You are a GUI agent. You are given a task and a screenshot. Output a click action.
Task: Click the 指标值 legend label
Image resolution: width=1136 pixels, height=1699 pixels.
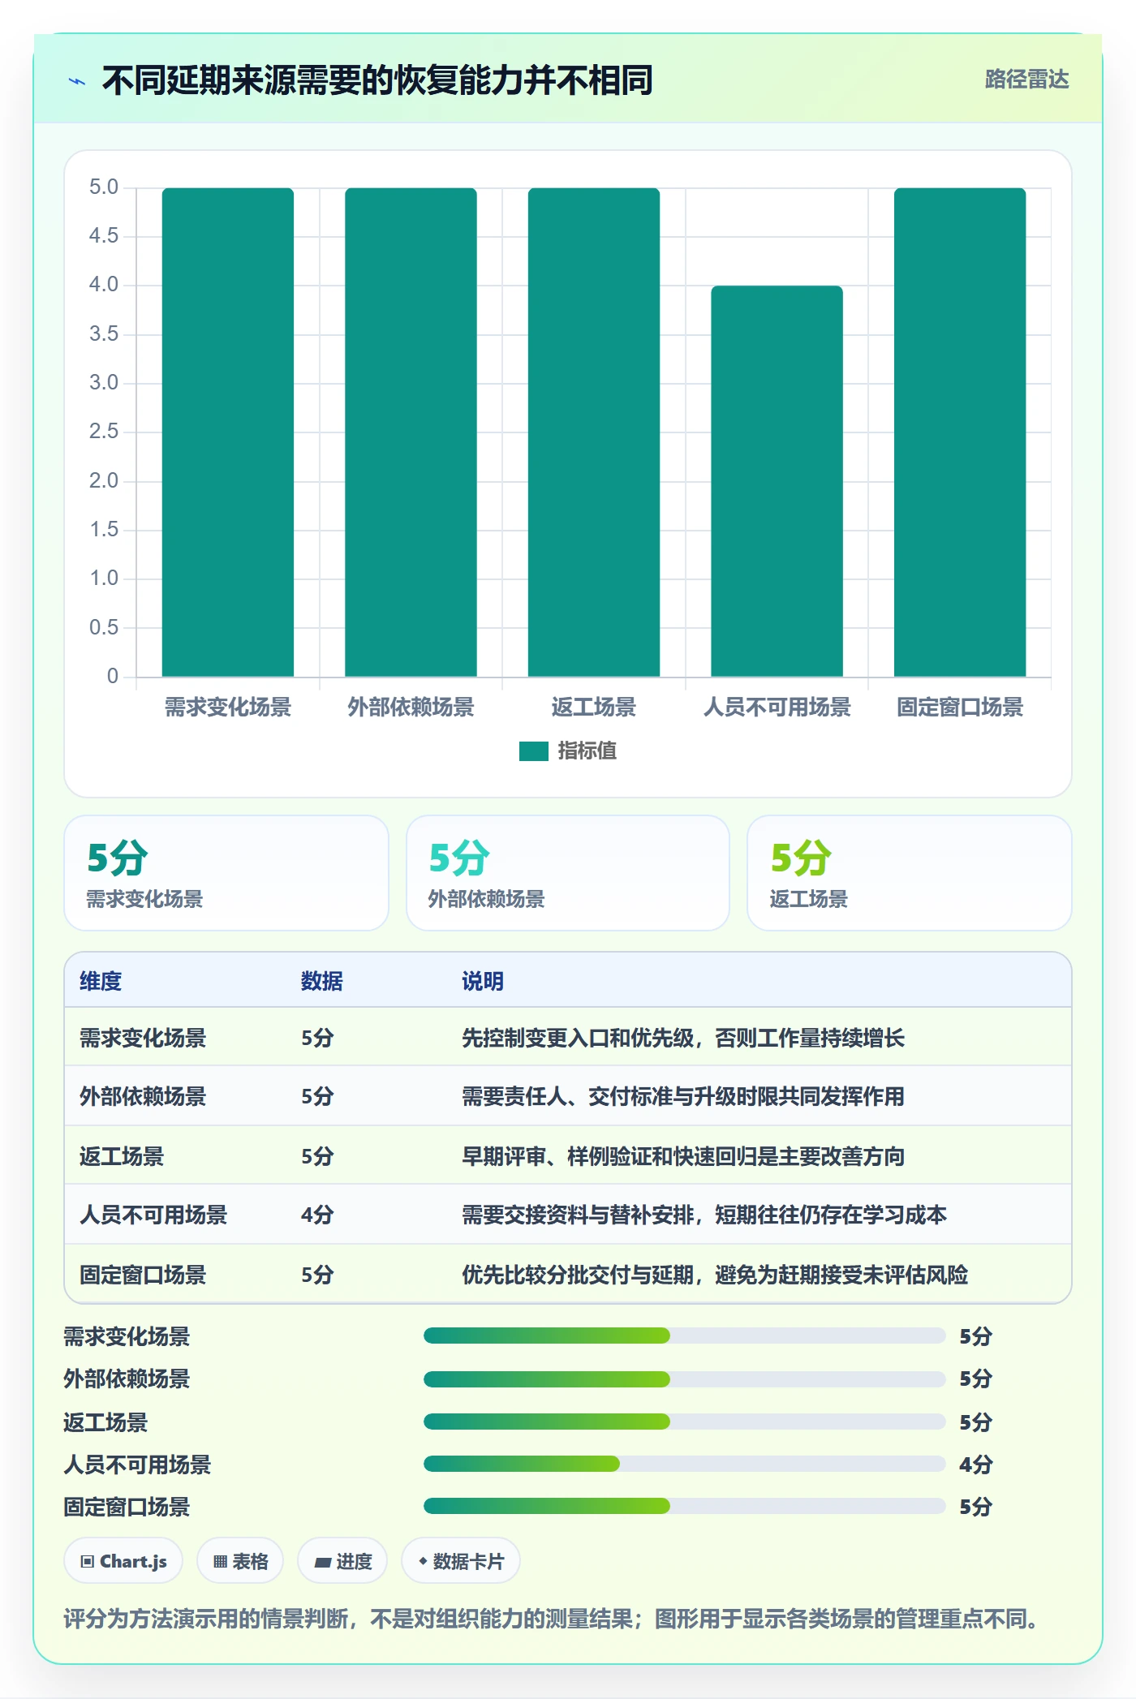pyautogui.click(x=587, y=751)
